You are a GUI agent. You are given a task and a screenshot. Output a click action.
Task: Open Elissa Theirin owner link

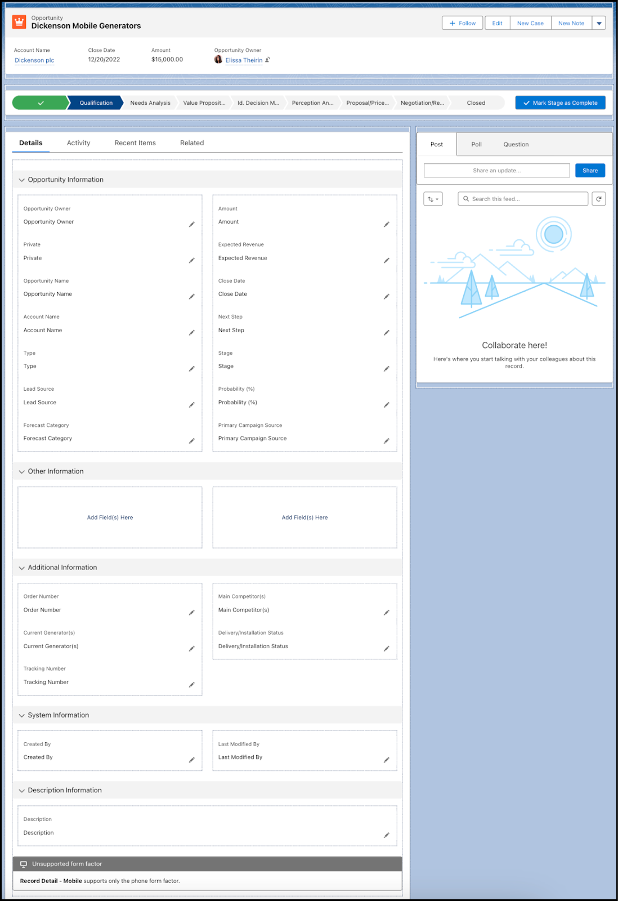point(244,60)
